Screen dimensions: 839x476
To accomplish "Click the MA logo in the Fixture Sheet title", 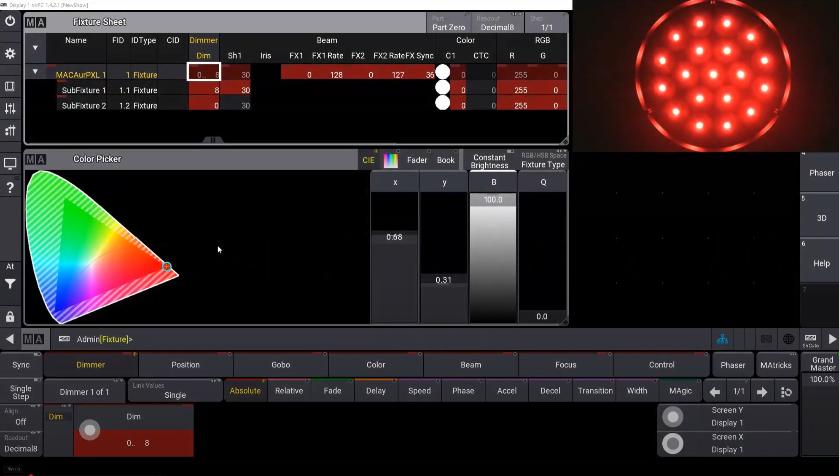I will tap(36, 22).
